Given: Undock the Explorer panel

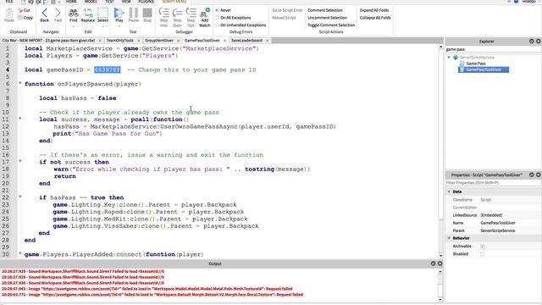Looking at the screenshot, I should tap(532, 42).
